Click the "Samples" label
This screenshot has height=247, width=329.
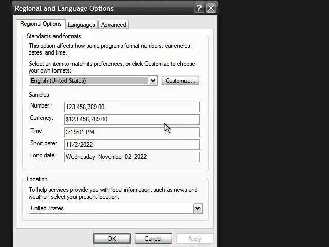pyautogui.click(x=39, y=95)
